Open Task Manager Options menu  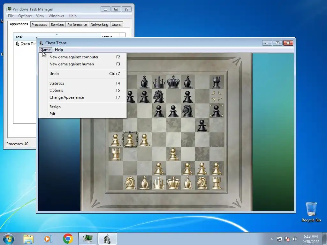(x=25, y=16)
